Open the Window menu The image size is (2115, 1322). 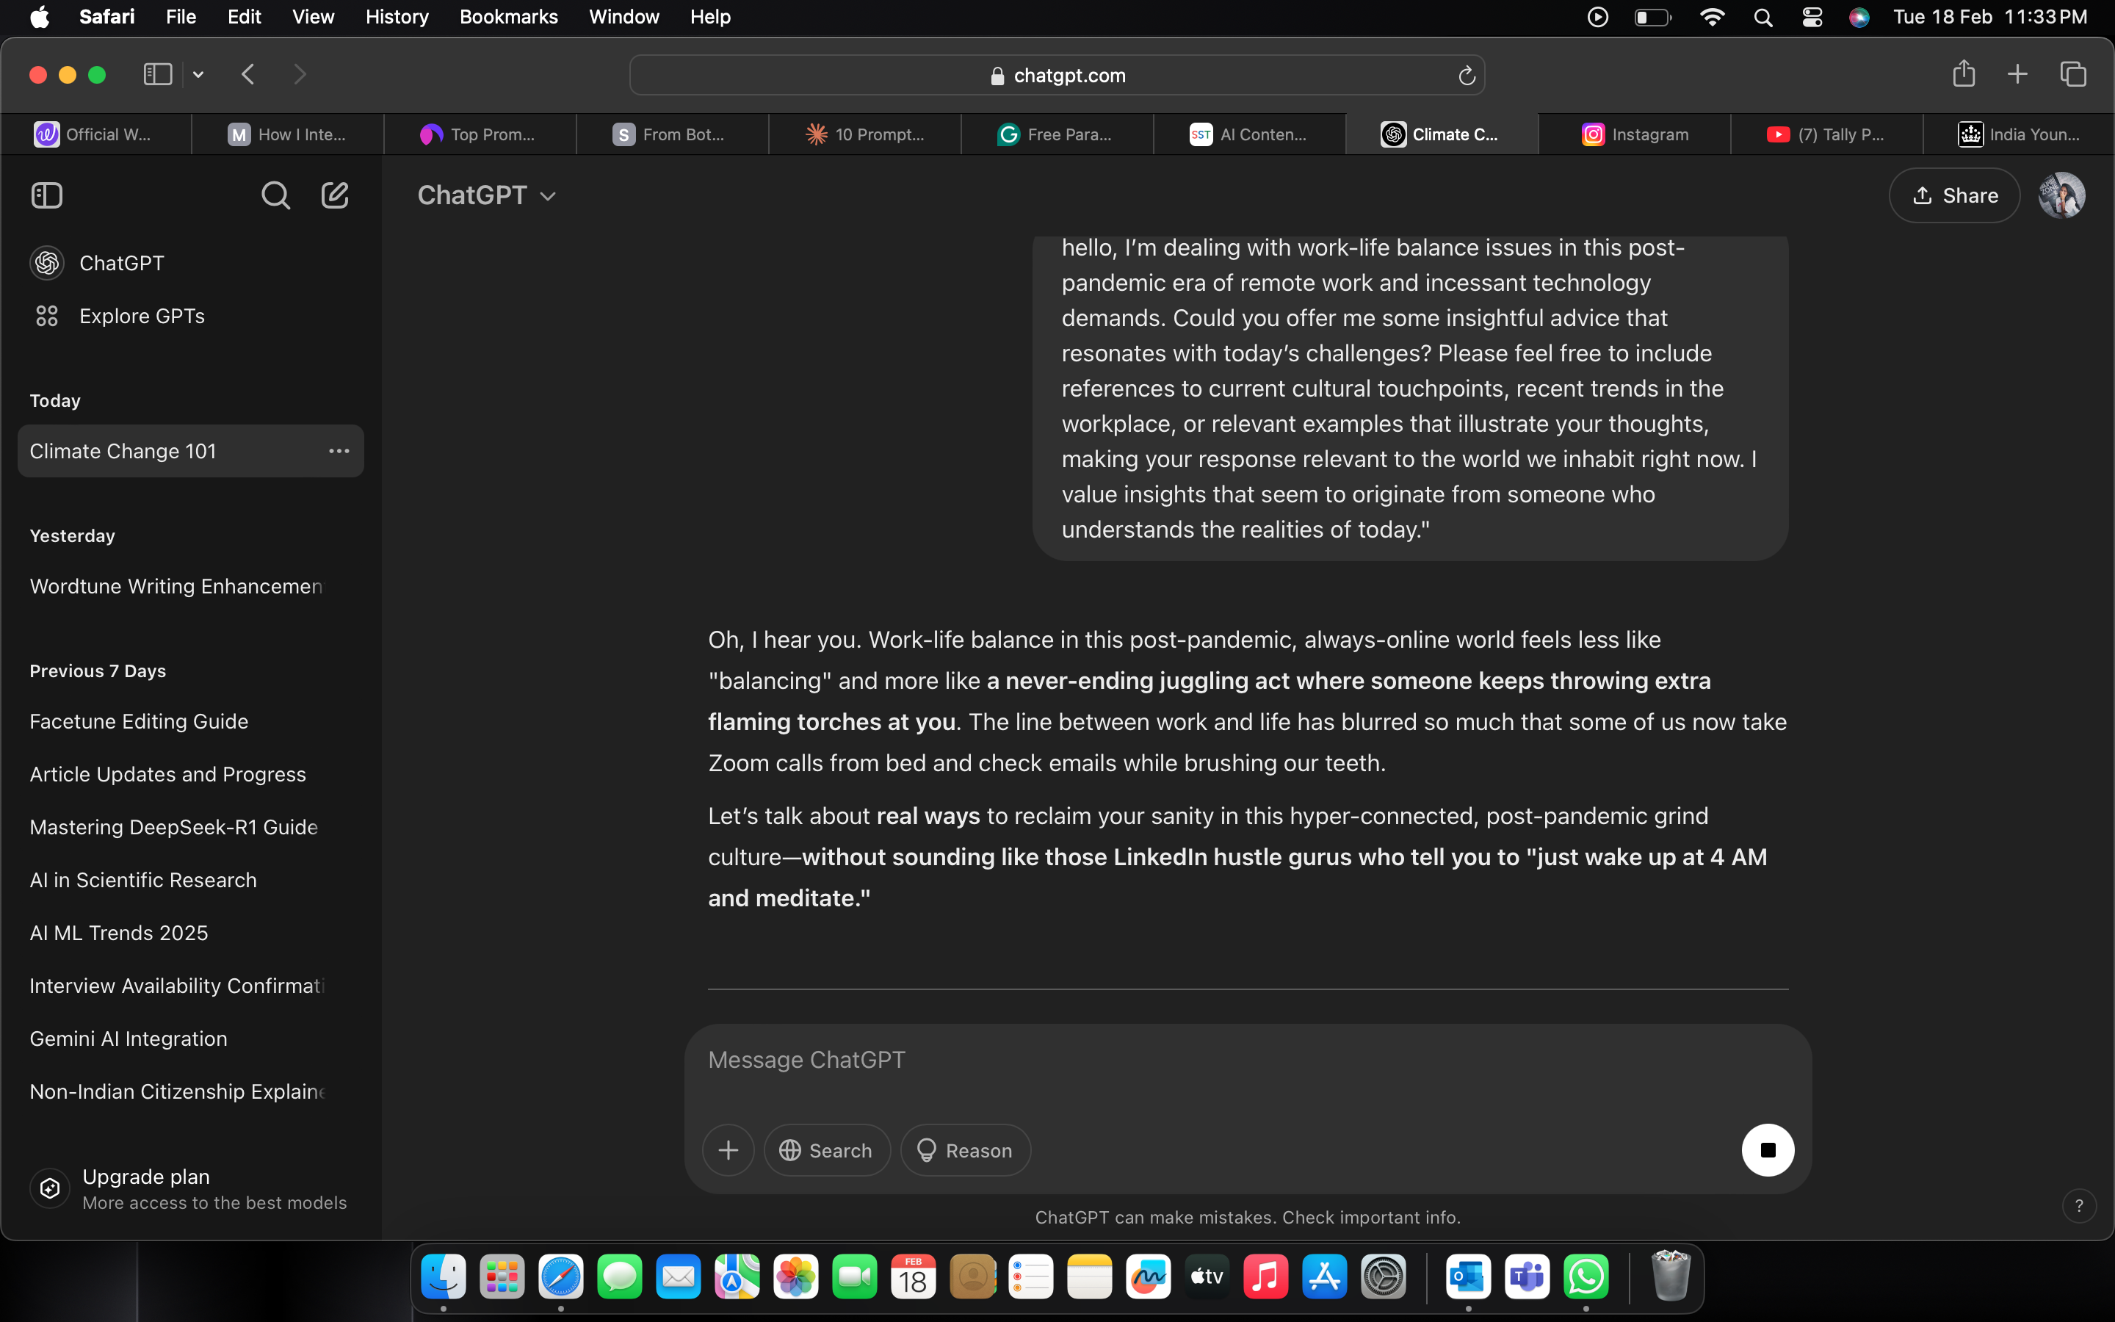coord(624,17)
